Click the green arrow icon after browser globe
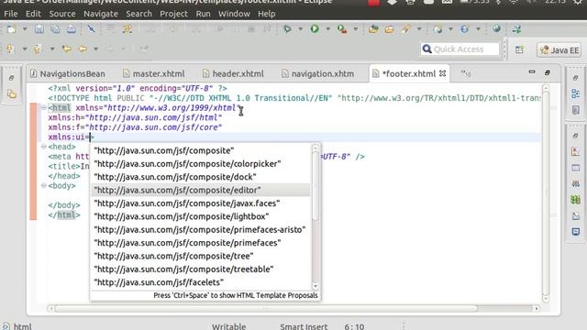587x330 pixels. point(516,29)
